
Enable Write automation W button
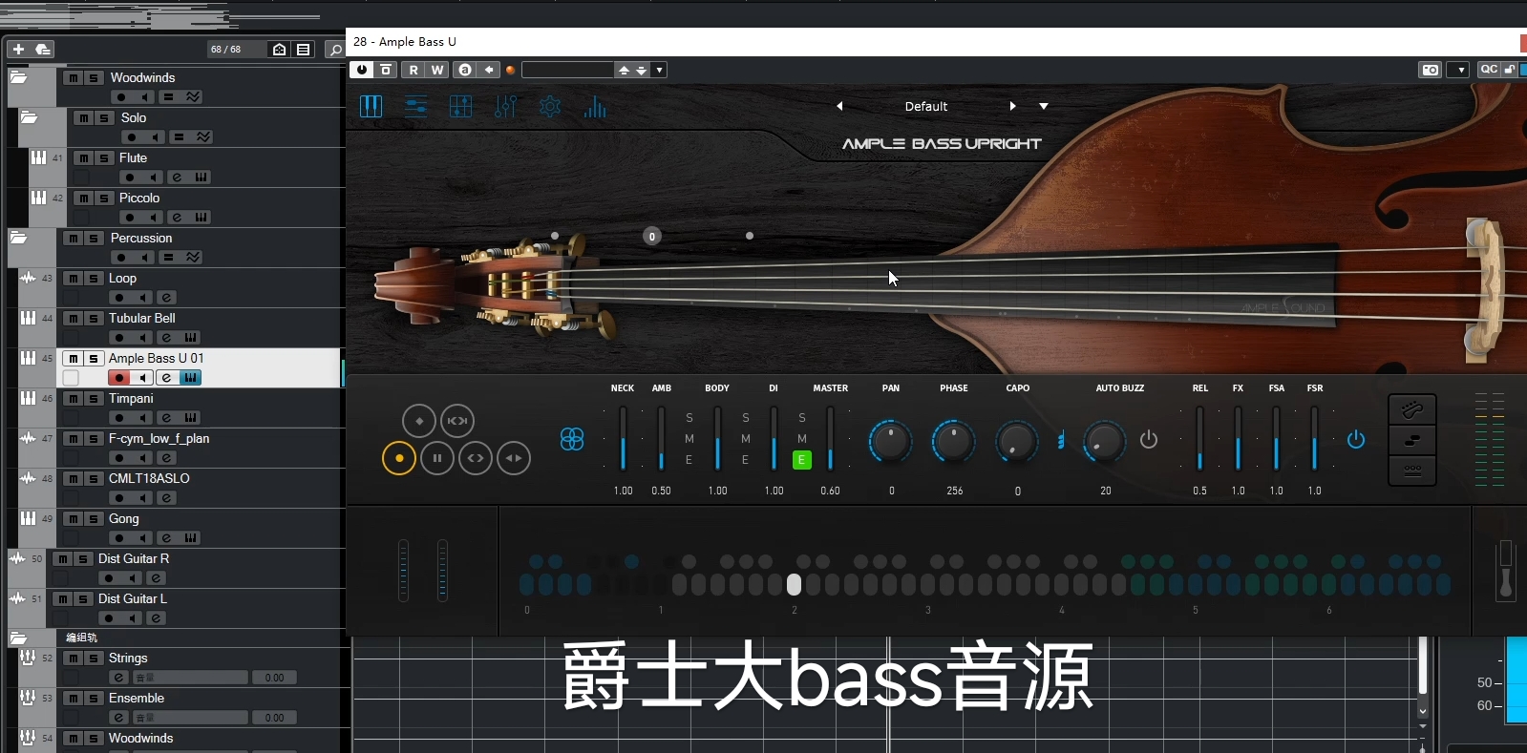click(437, 70)
